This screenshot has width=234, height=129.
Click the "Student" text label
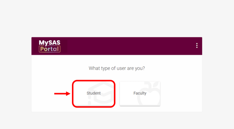(x=94, y=93)
